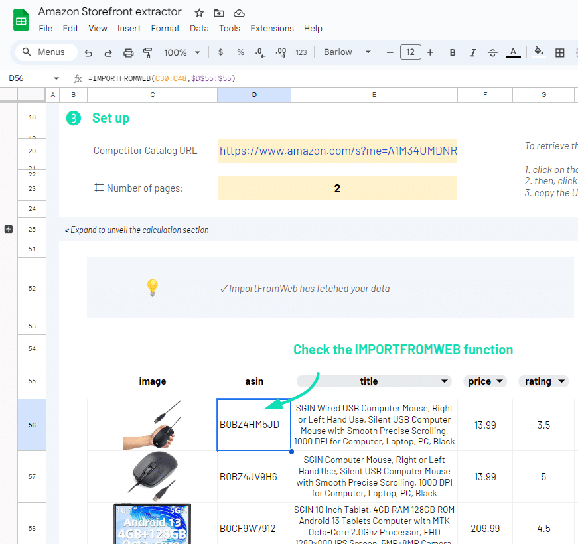The width and height of the screenshot is (578, 544).
Task: Open the Format menu
Action: coord(165,28)
